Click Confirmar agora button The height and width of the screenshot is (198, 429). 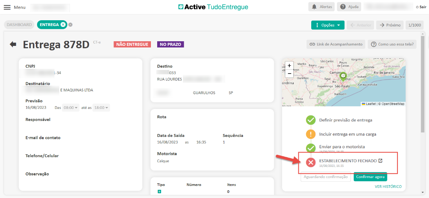[370, 177]
